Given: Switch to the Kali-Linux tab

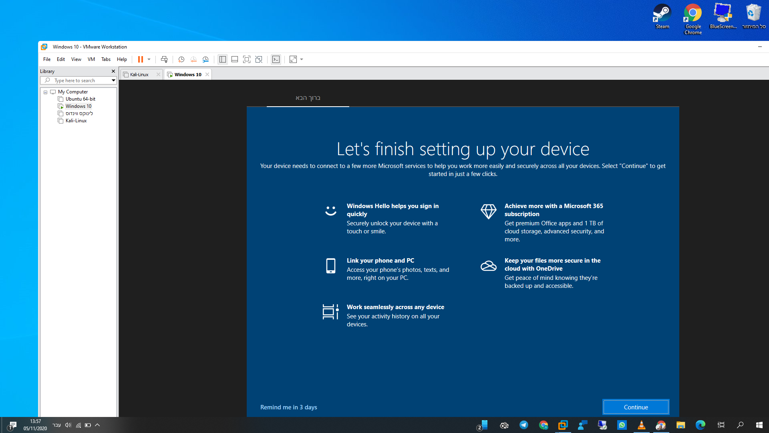Looking at the screenshot, I should coord(139,75).
